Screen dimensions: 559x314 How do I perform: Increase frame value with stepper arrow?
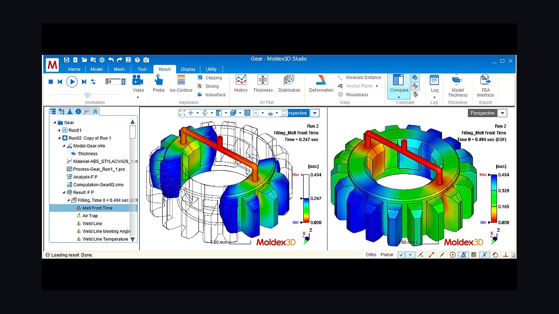pos(123,80)
